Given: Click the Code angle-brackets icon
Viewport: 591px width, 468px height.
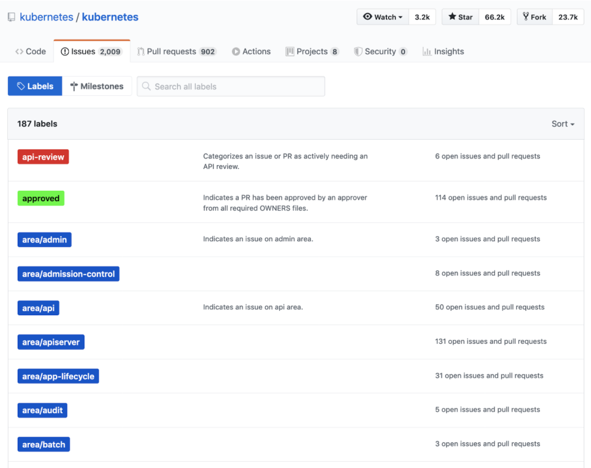Looking at the screenshot, I should (x=19, y=52).
